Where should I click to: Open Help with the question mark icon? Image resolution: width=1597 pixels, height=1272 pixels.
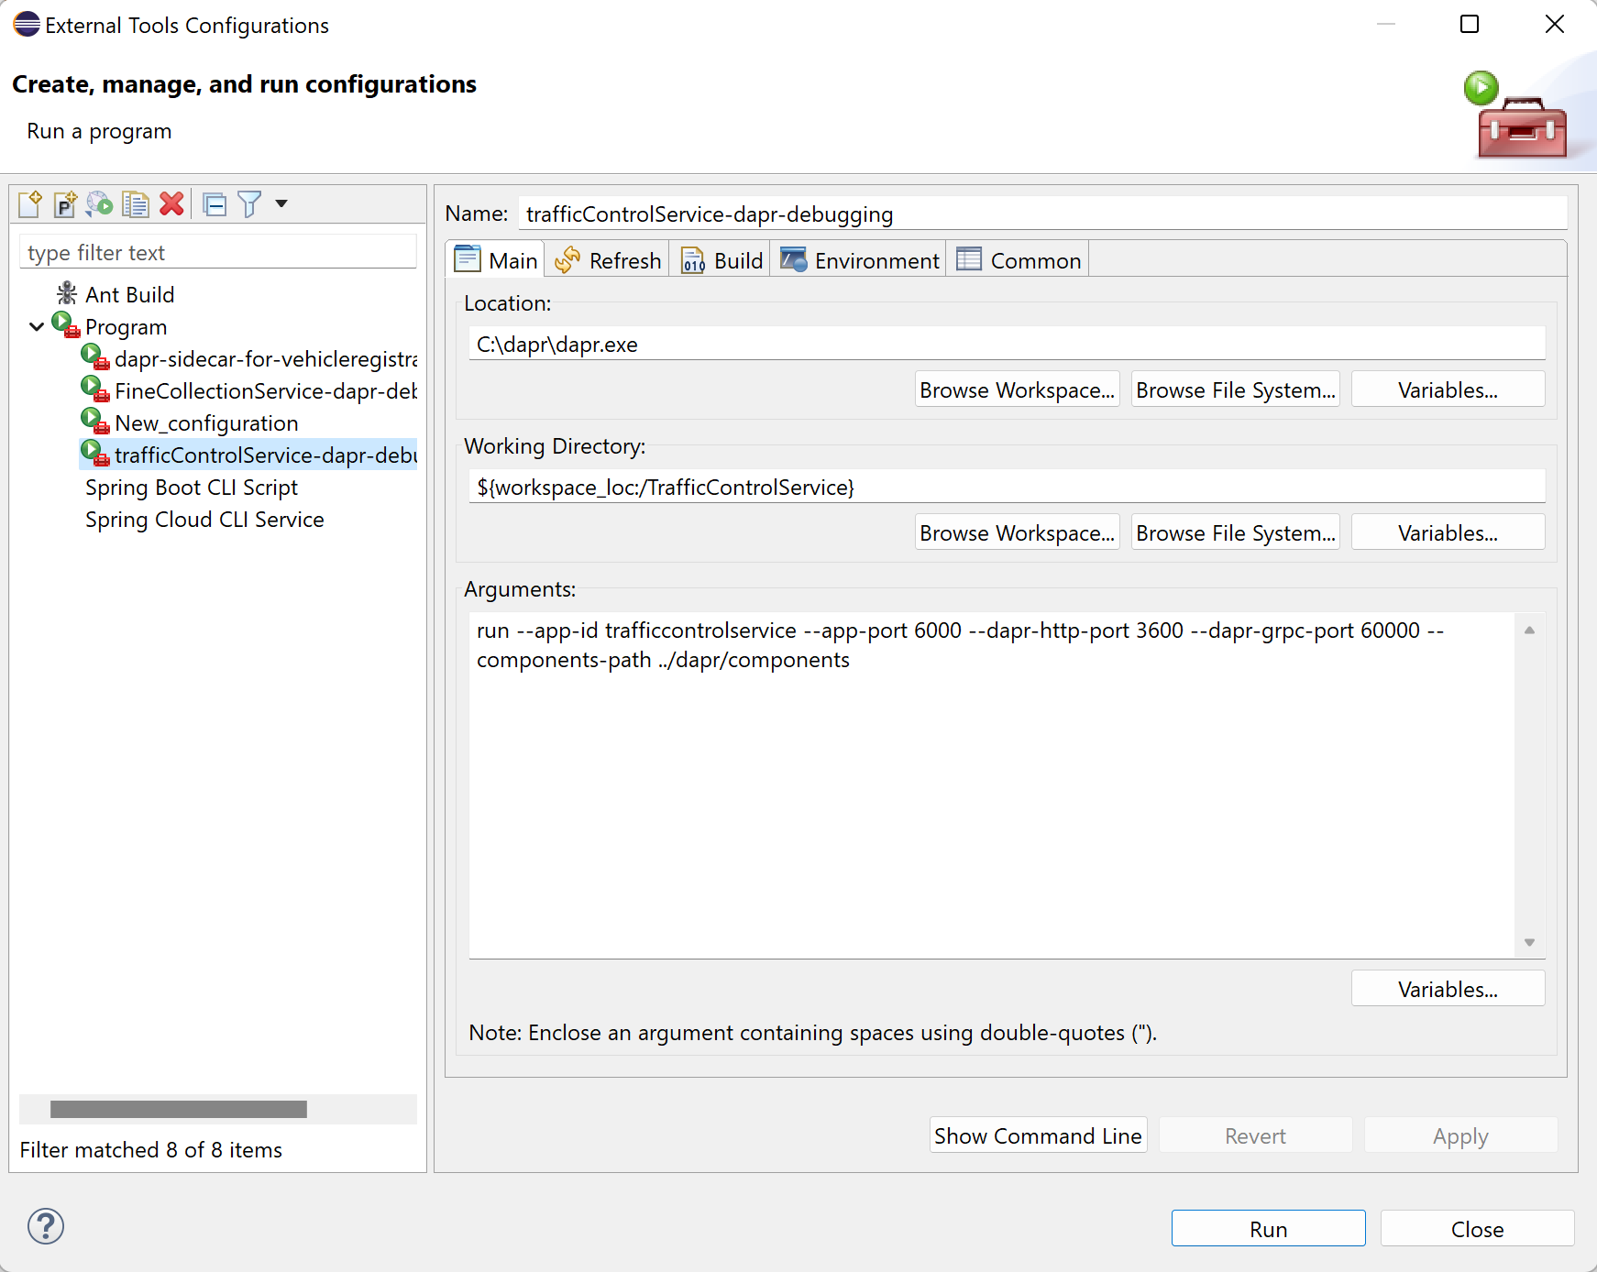46,1226
